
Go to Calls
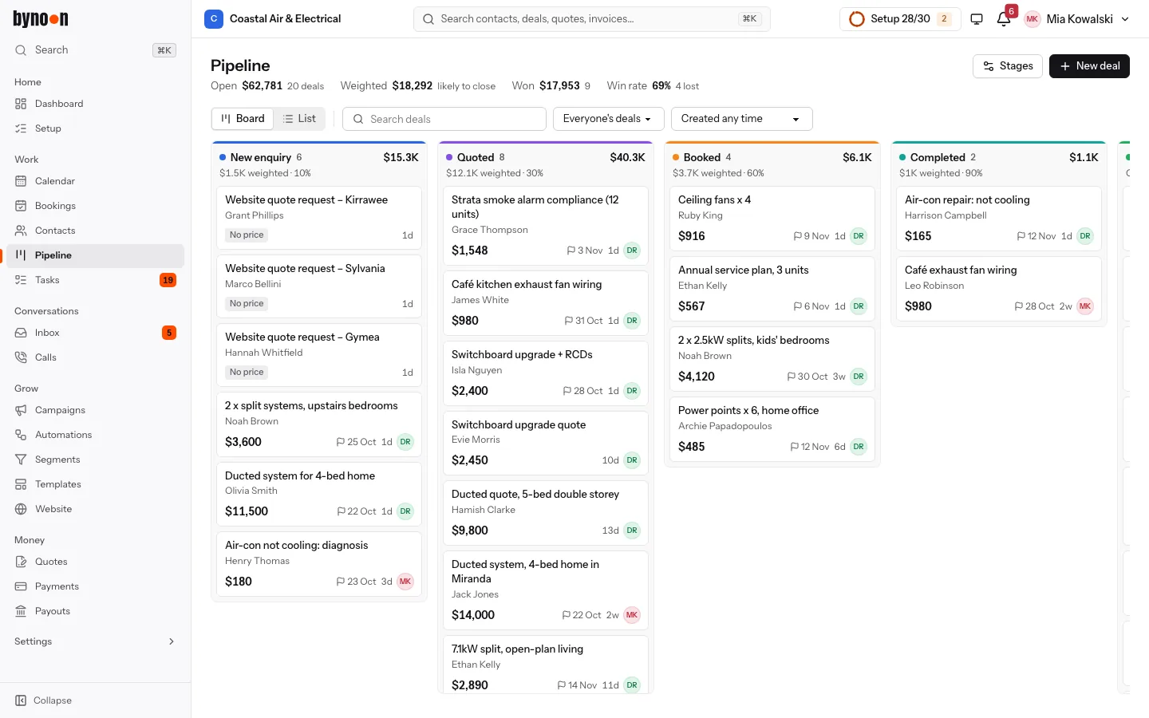[x=96, y=357]
